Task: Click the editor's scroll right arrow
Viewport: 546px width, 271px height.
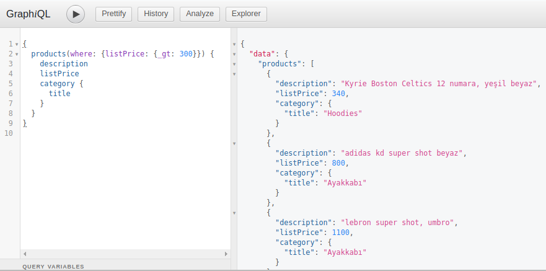Action: coord(226,254)
